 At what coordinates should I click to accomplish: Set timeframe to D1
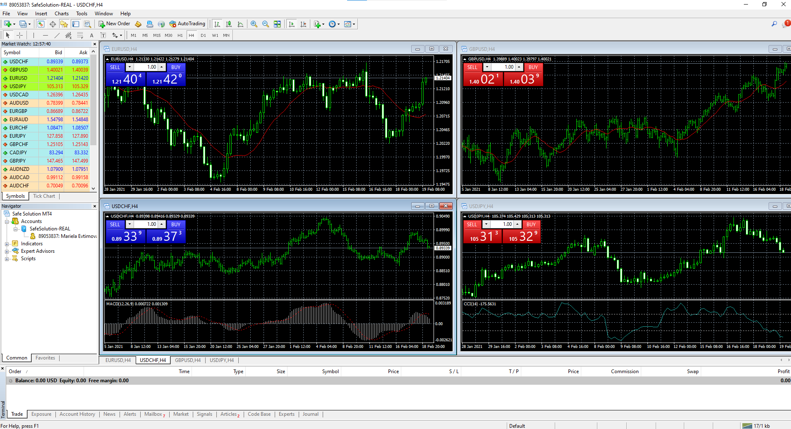(x=203, y=35)
